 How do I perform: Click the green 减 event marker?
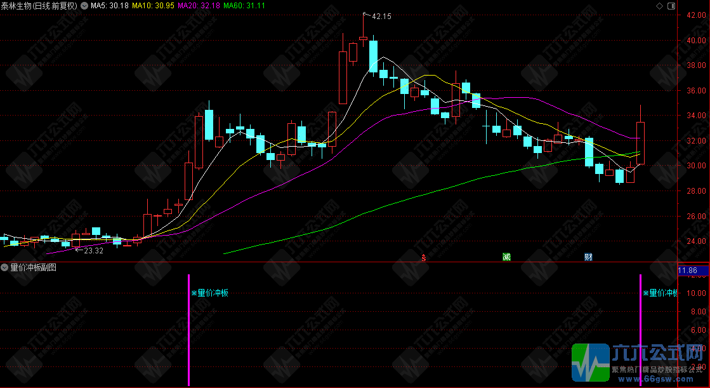point(506,257)
